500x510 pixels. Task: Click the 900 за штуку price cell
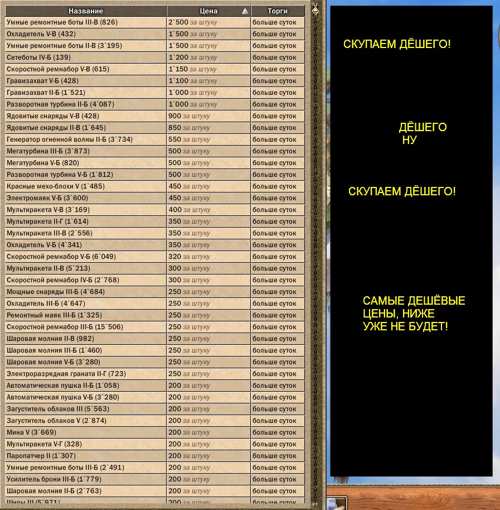(208, 116)
